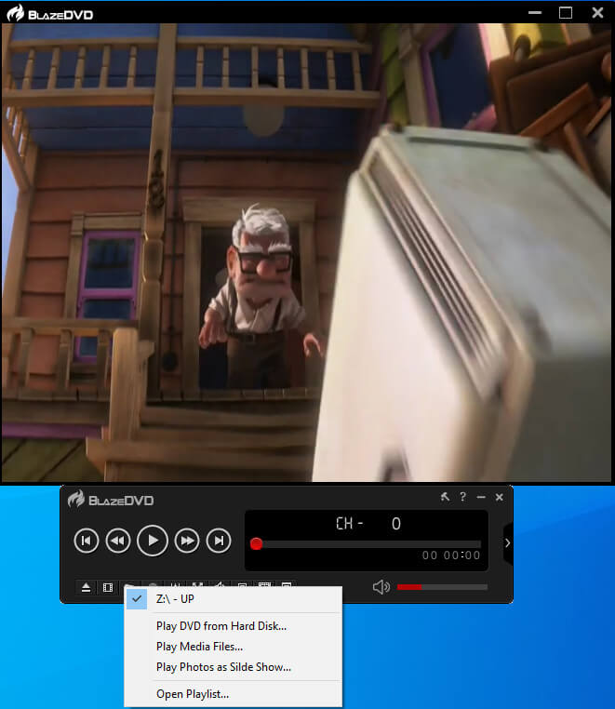Minimize the video window
Image resolution: width=615 pixels, height=709 pixels.
pyautogui.click(x=534, y=13)
